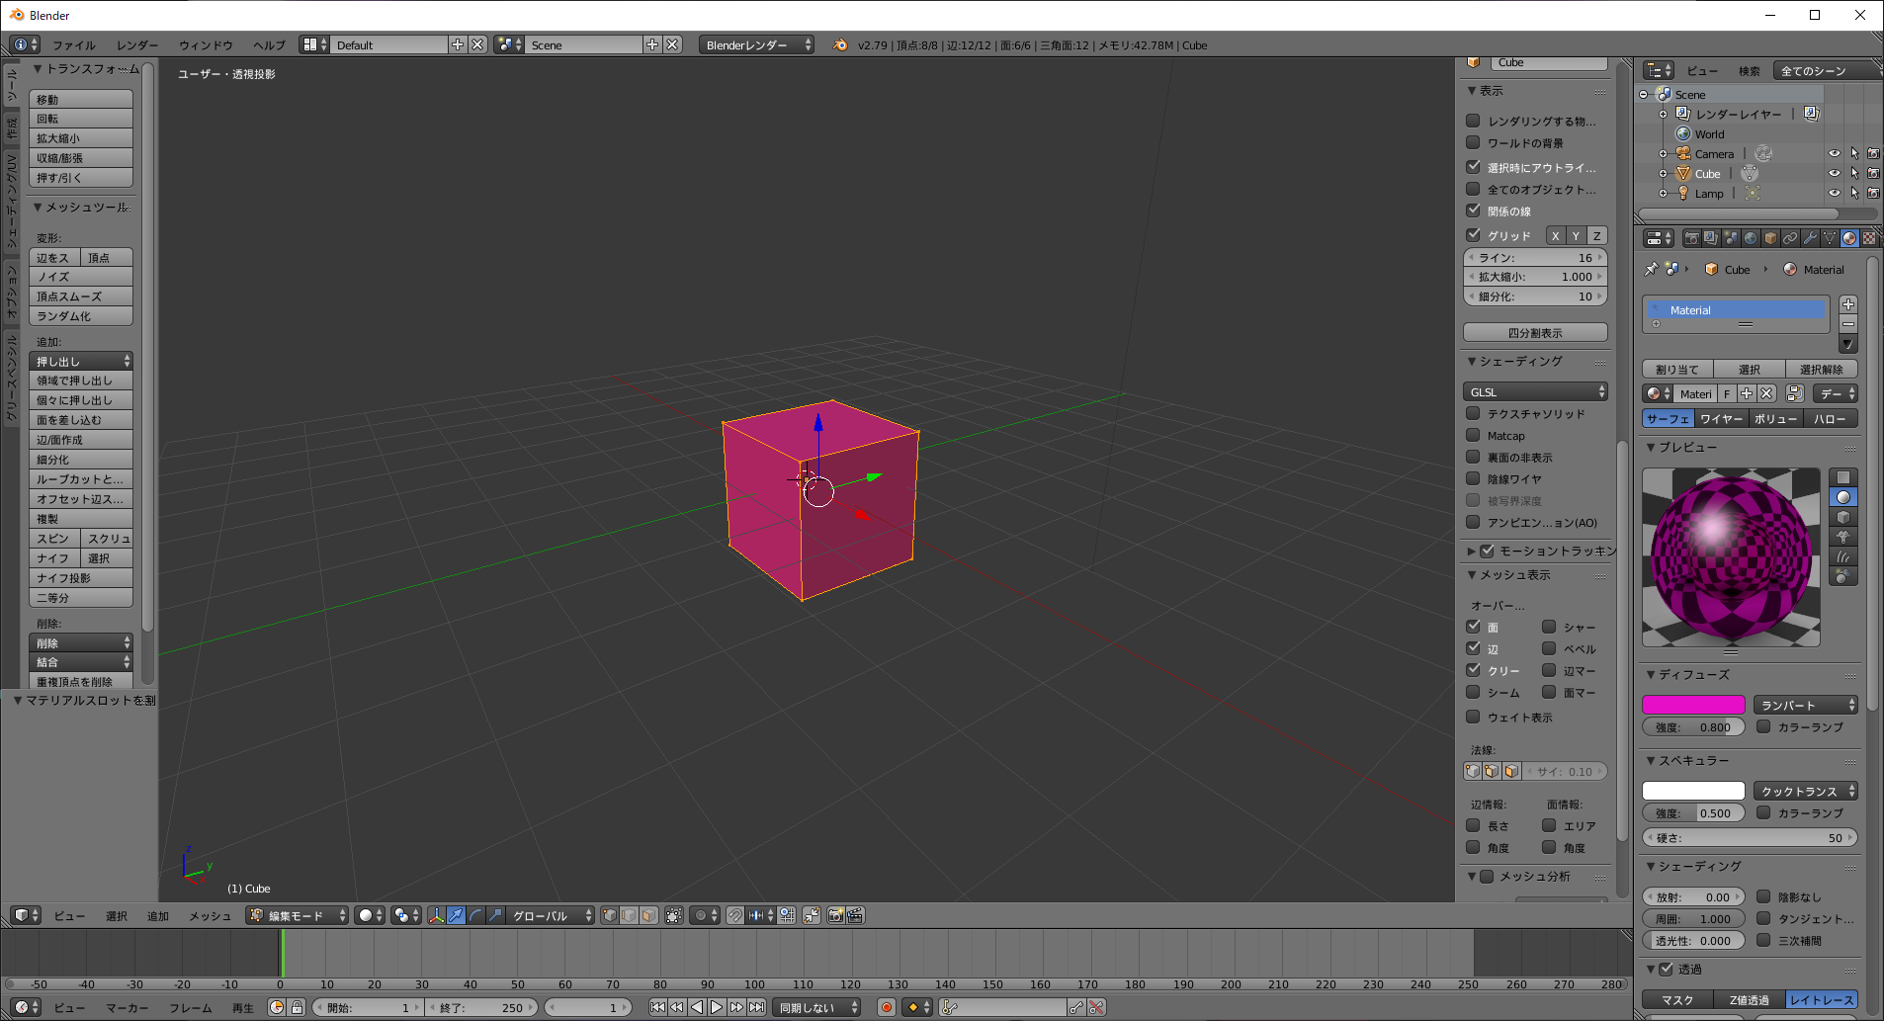Open the ランバート diffuse shader dropdown

[1805, 704]
